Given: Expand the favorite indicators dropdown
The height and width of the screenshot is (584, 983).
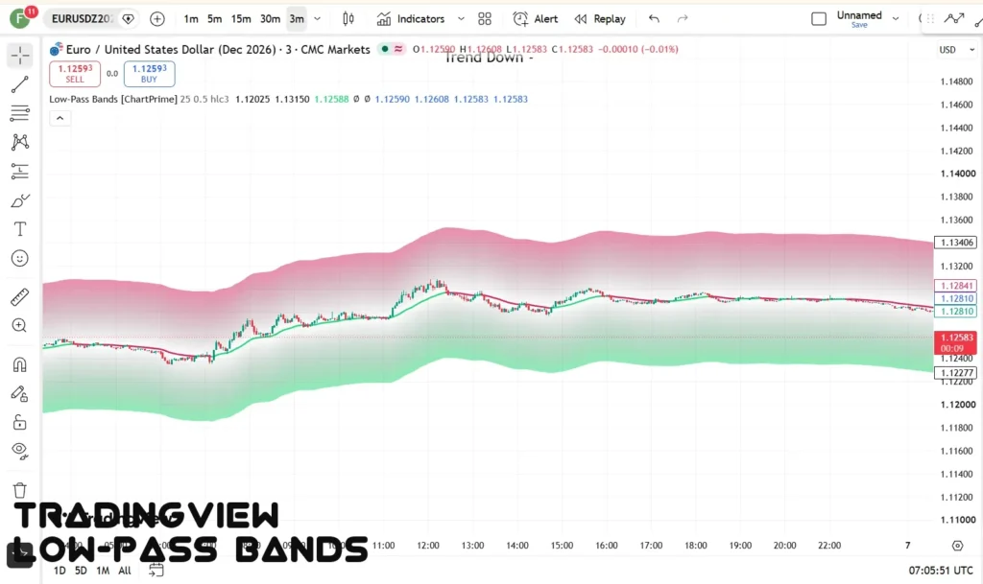Looking at the screenshot, I should [x=461, y=19].
